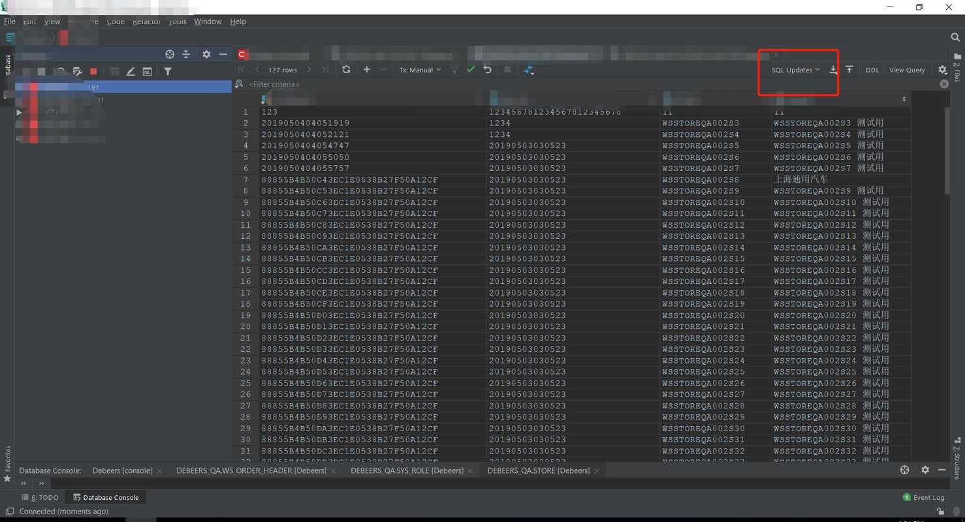Click the Dump Data download icon
Image resolution: width=965 pixels, height=522 pixels.
point(833,70)
